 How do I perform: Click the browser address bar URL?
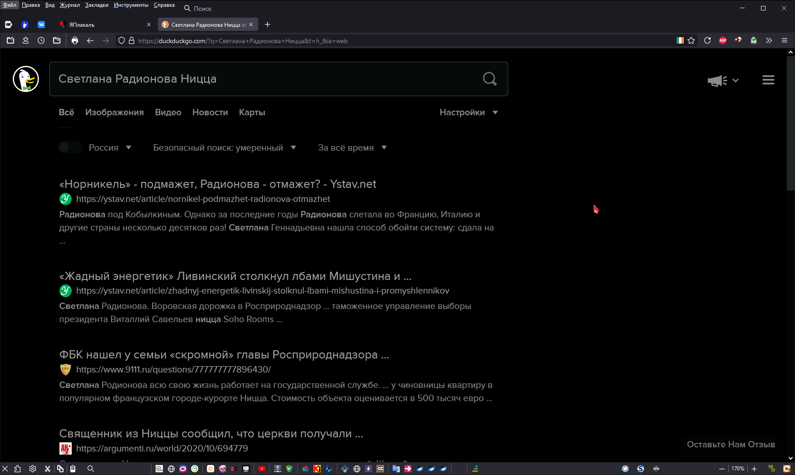[243, 40]
